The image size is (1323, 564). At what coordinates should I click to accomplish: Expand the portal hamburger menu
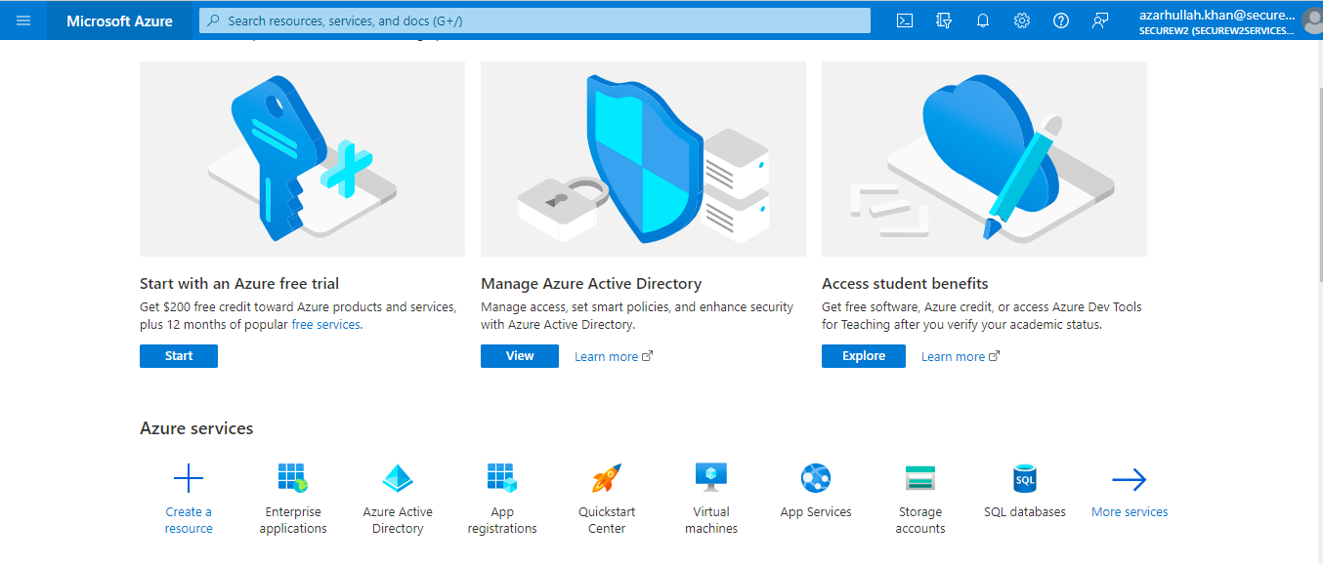[x=23, y=20]
